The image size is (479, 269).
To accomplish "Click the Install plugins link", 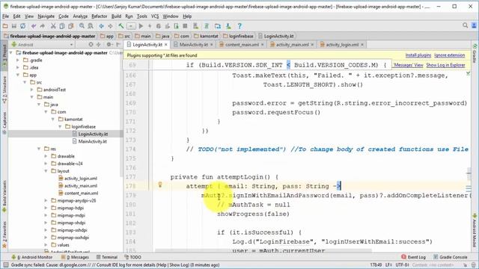I will point(418,55).
